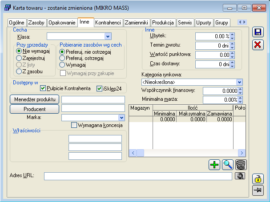Open warehouse row details with magnifier icon
Image resolution: width=270 pixels, height=202 pixels.
pyautogui.click(x=228, y=165)
